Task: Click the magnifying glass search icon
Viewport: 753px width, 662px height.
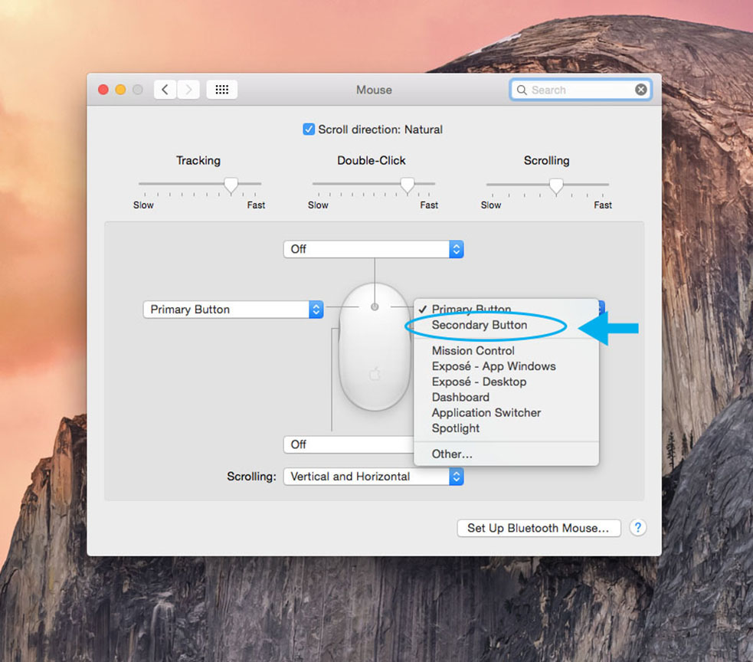Action: pos(522,90)
